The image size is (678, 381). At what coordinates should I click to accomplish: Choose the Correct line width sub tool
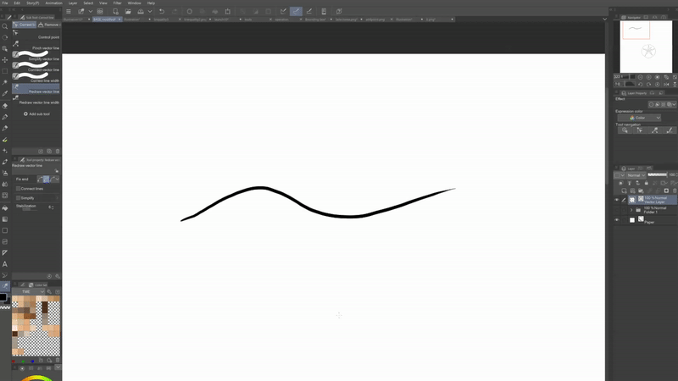point(36,78)
